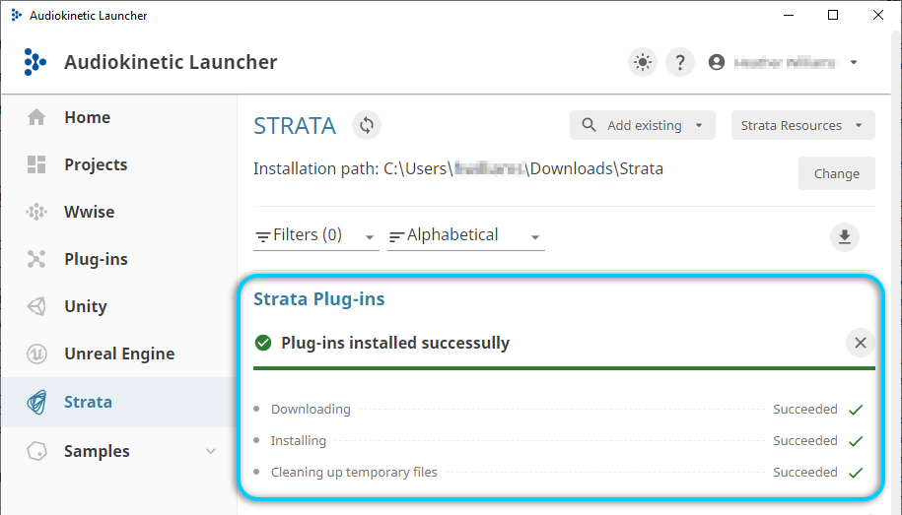Viewport: 902px width, 515px height.
Task: Open the Wwise sidebar section
Action: tap(89, 212)
